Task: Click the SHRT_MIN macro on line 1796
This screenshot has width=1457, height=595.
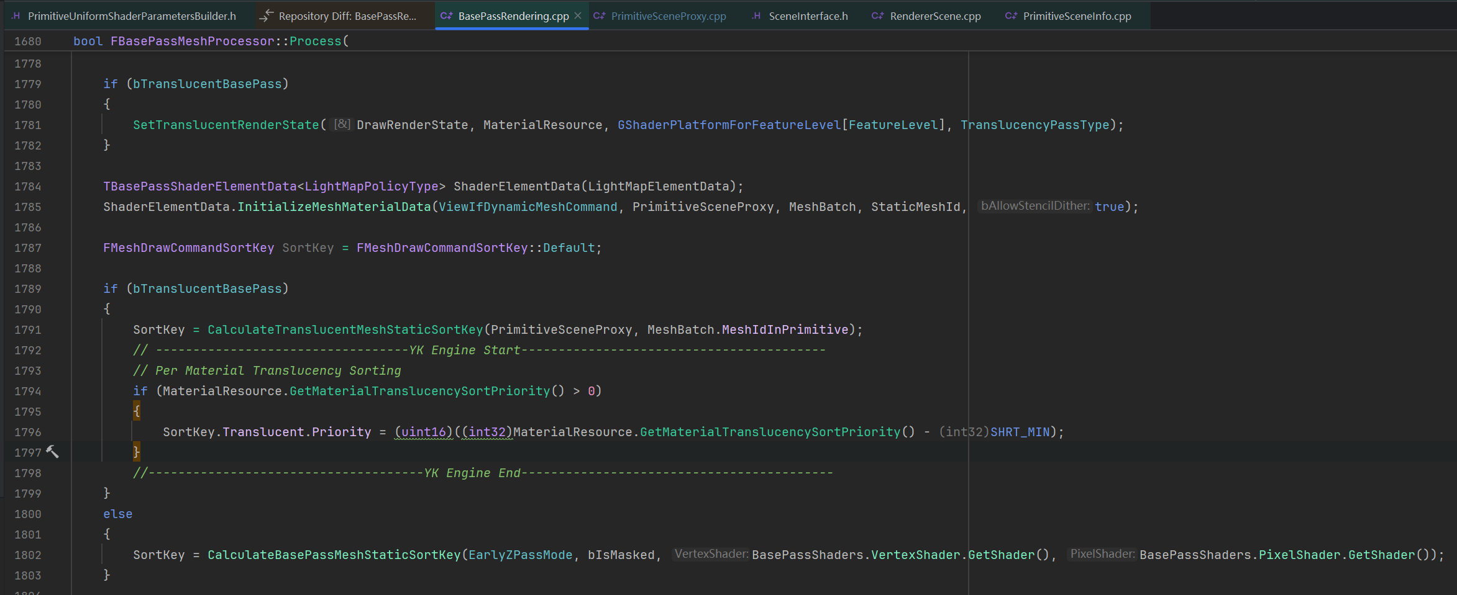Action: [1020, 432]
